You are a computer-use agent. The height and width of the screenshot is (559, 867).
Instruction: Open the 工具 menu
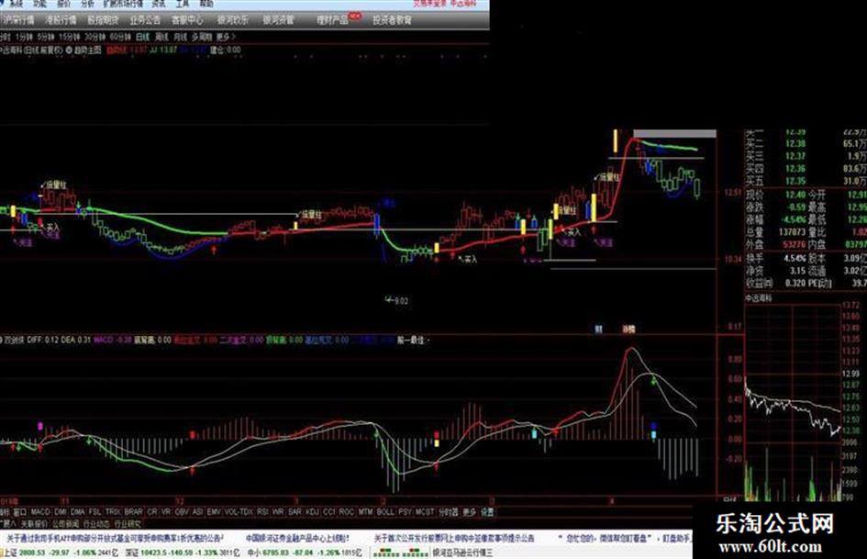point(183,4)
